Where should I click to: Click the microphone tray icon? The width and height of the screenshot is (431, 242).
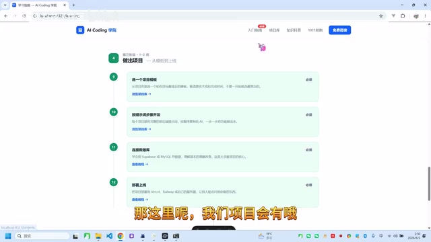pyautogui.click(x=373, y=236)
